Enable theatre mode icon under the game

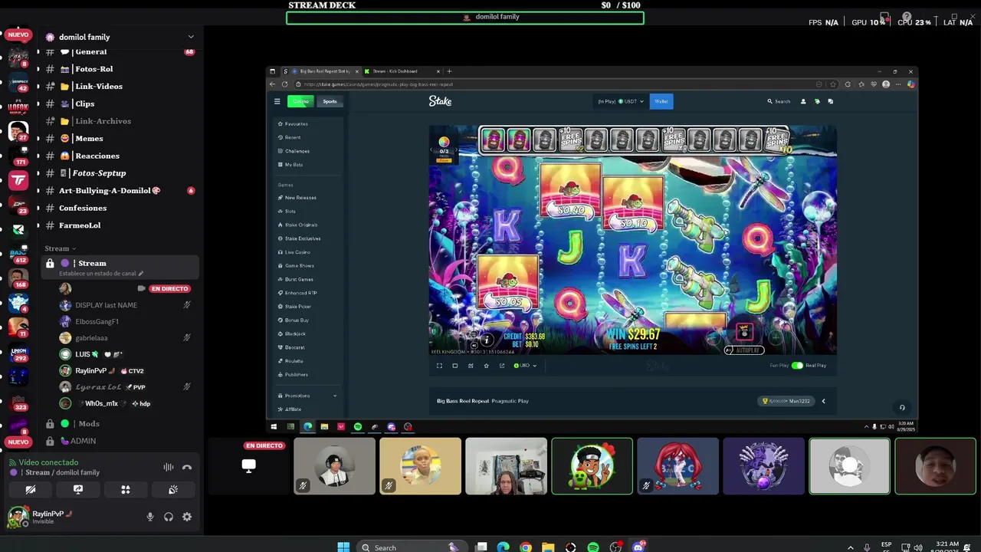pos(455,366)
